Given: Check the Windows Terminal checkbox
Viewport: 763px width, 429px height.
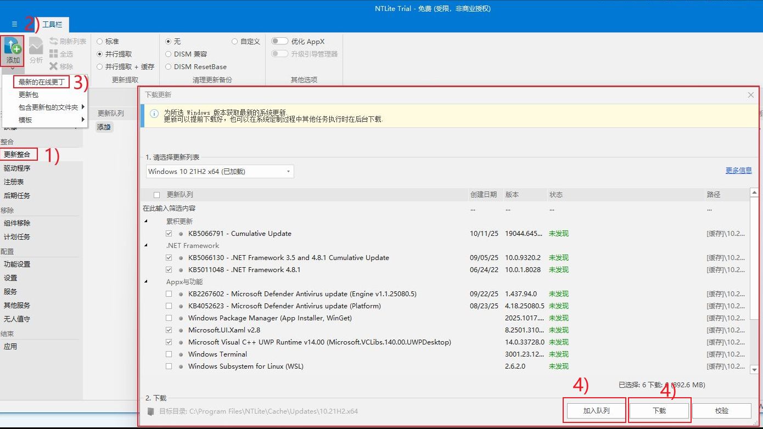Looking at the screenshot, I should [x=169, y=354].
